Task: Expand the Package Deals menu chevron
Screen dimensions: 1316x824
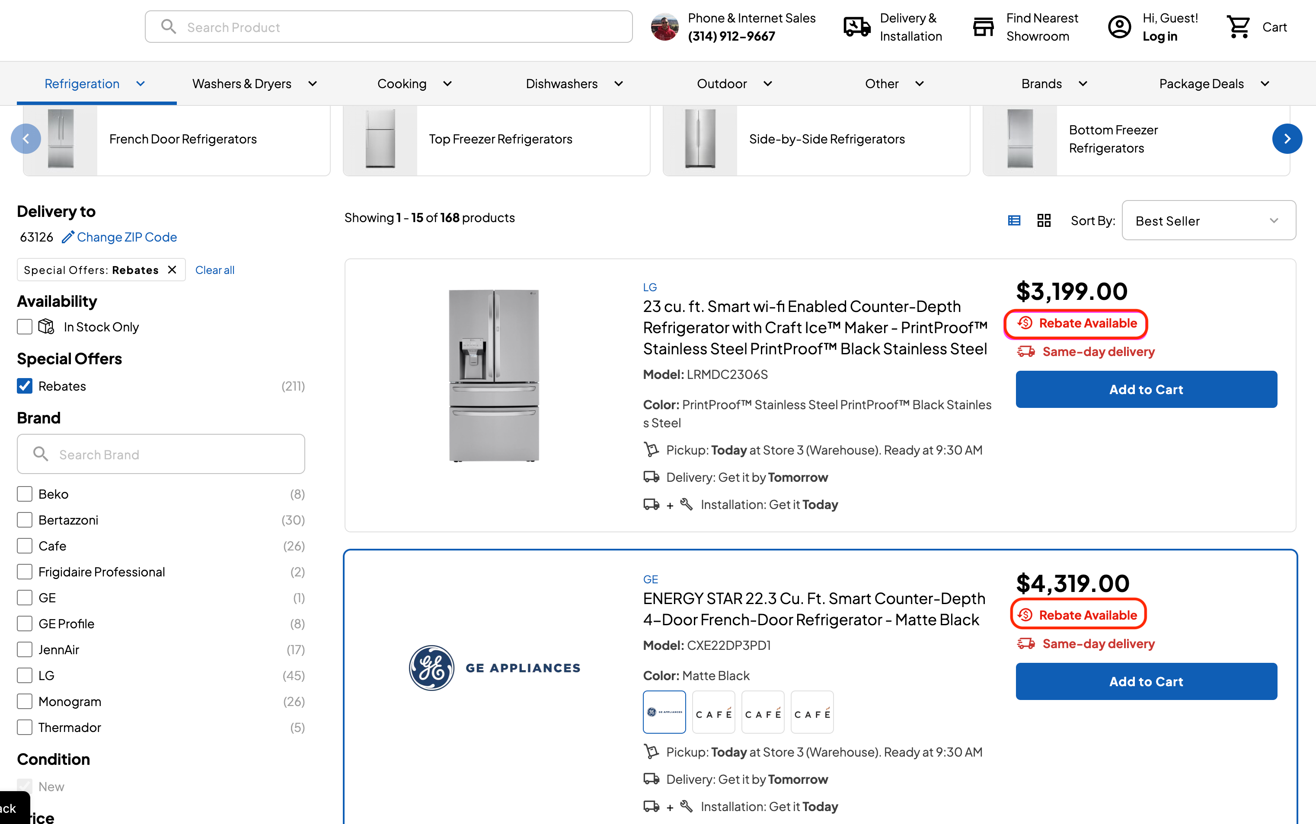Action: [x=1265, y=83]
